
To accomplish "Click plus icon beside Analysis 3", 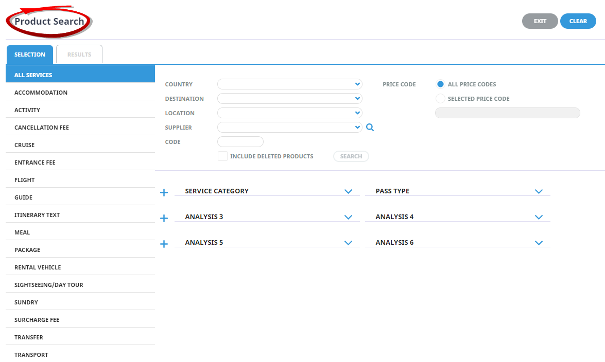I will [164, 219].
